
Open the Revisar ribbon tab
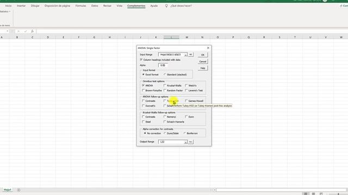tap(107, 6)
